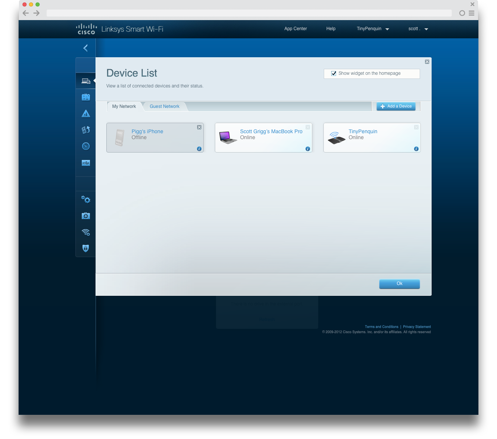The height and width of the screenshot is (439, 497).
Task: Open the Privacy Statement link
Action: [417, 327]
